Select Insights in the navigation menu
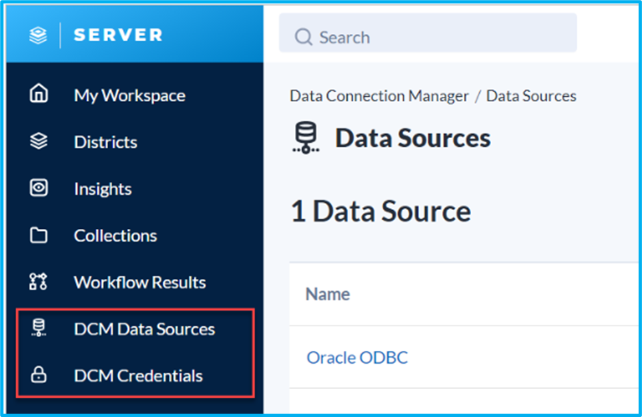The image size is (642, 417). tap(102, 188)
